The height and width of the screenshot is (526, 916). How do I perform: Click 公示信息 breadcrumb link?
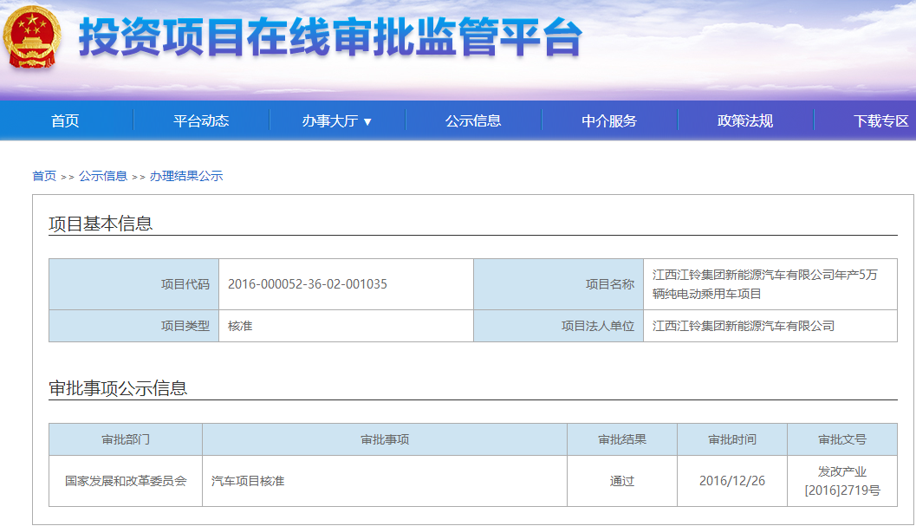103,176
